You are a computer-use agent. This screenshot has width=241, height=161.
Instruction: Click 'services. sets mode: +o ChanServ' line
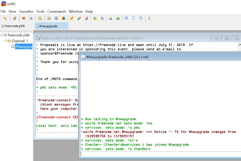click(x=116, y=149)
